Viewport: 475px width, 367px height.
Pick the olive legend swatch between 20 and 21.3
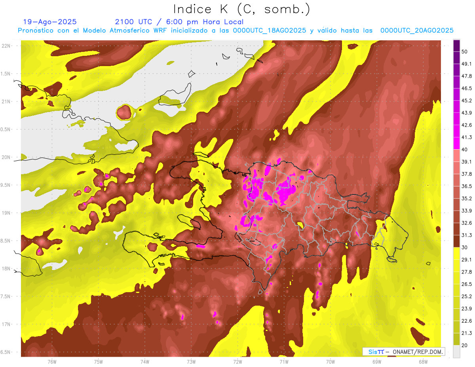456,339
